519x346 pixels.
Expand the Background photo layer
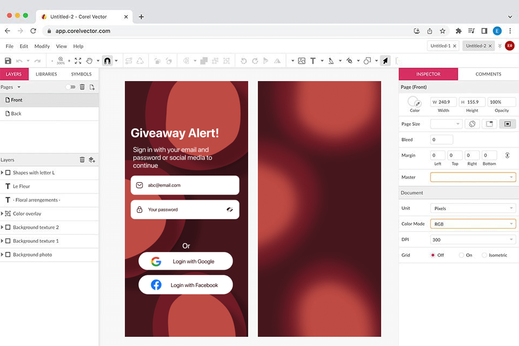pyautogui.click(x=2, y=255)
